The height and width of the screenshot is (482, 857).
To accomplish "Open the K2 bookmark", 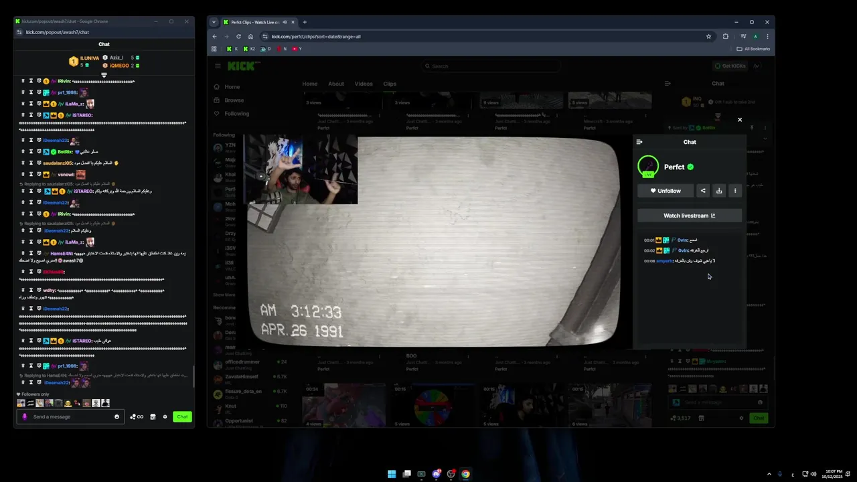I will tap(249, 49).
